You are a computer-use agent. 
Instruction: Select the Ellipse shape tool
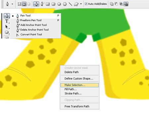coord(59,4)
